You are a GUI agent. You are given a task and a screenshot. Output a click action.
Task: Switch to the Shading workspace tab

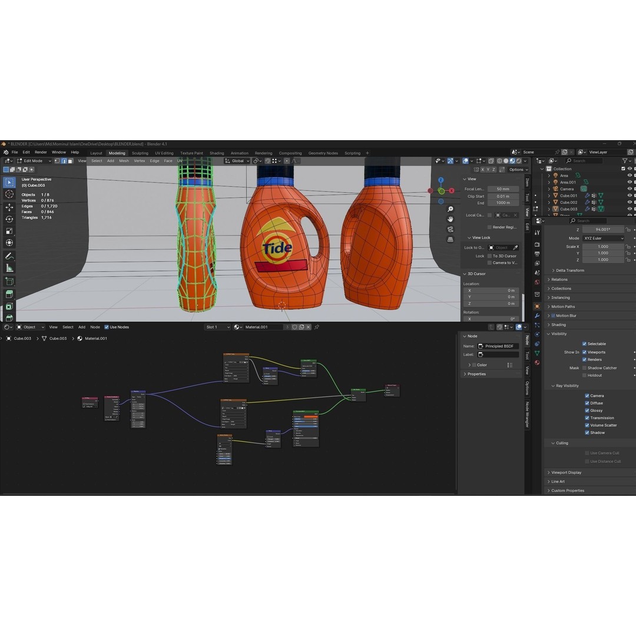coord(217,153)
